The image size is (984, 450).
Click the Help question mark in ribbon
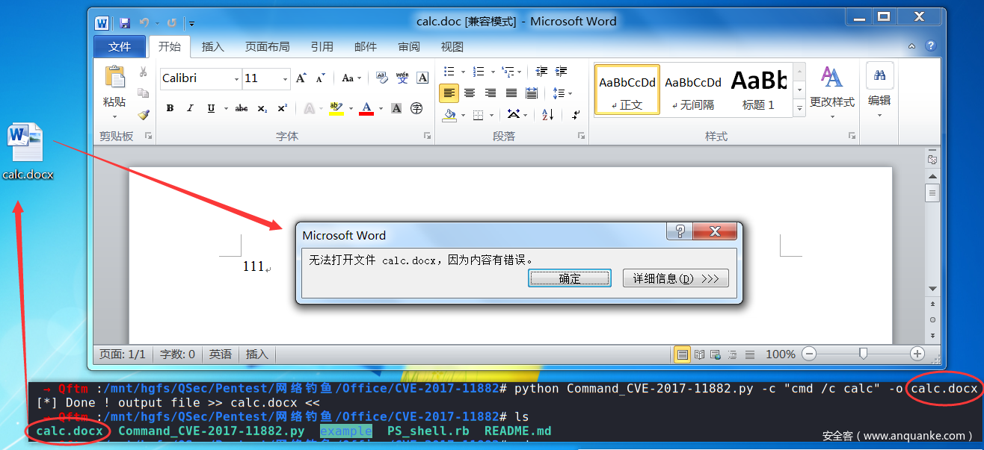(x=931, y=46)
